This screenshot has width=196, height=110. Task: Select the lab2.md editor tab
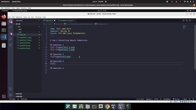(x=49, y=20)
